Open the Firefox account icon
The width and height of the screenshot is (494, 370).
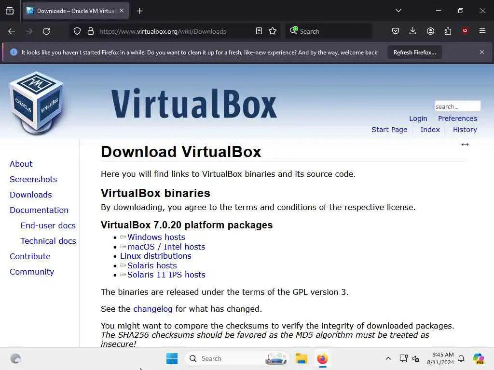pos(430,31)
